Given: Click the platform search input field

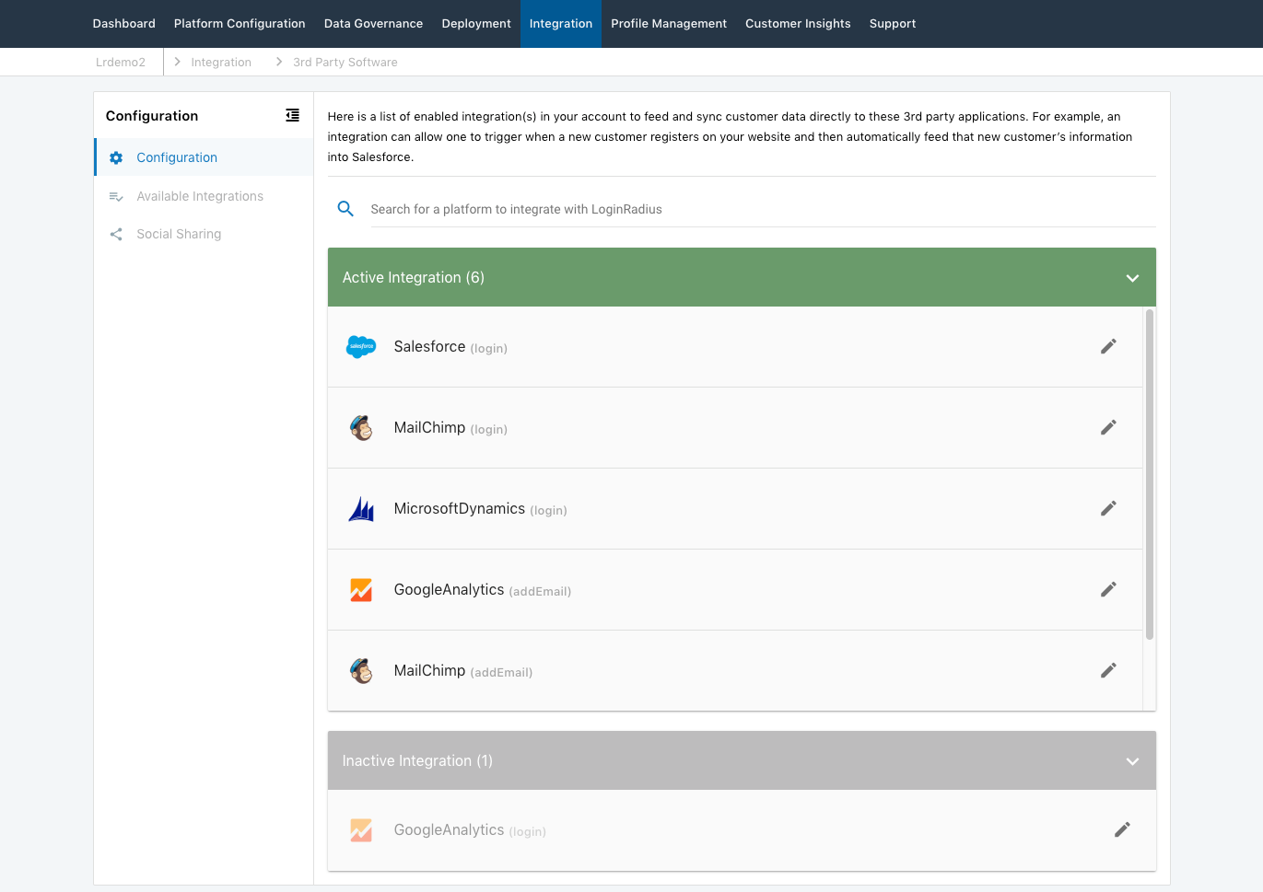Looking at the screenshot, I should 761,209.
